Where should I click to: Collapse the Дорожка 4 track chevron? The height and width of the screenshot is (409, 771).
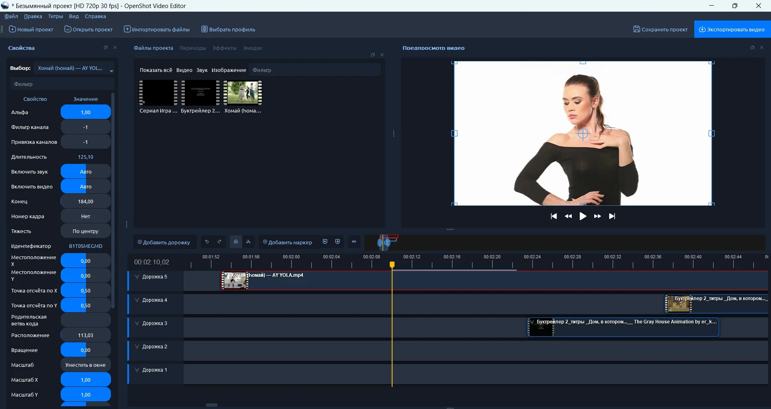pyautogui.click(x=137, y=300)
